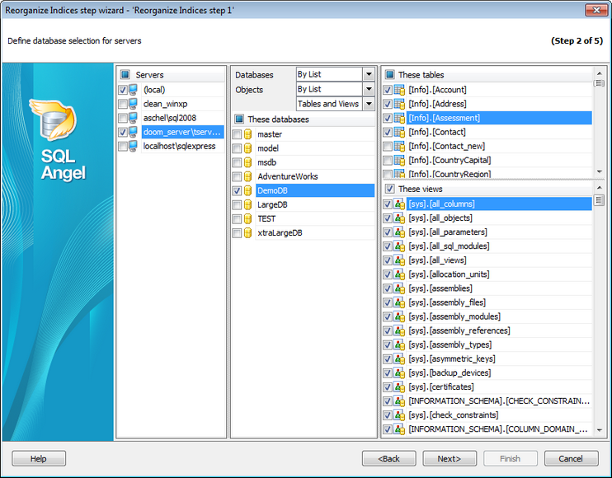The width and height of the screenshot is (612, 478).
Task: Select the [sys].[assembly_files] view row
Action: coord(499,302)
